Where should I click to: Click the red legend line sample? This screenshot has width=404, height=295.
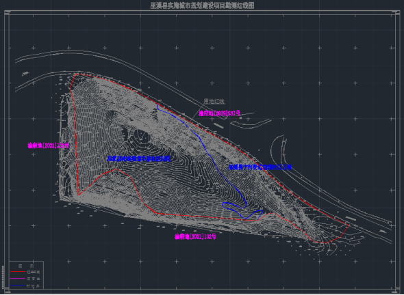17,272
